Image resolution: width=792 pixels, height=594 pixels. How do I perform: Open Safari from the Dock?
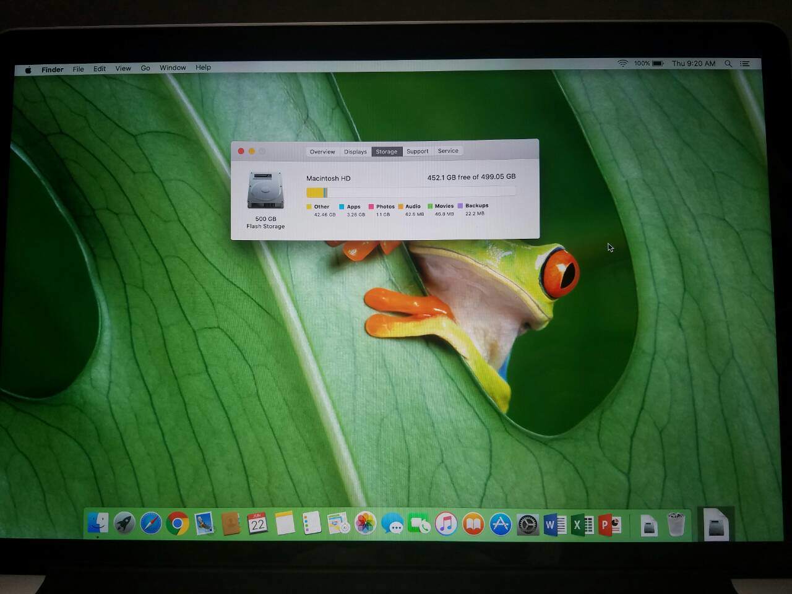pyautogui.click(x=150, y=523)
